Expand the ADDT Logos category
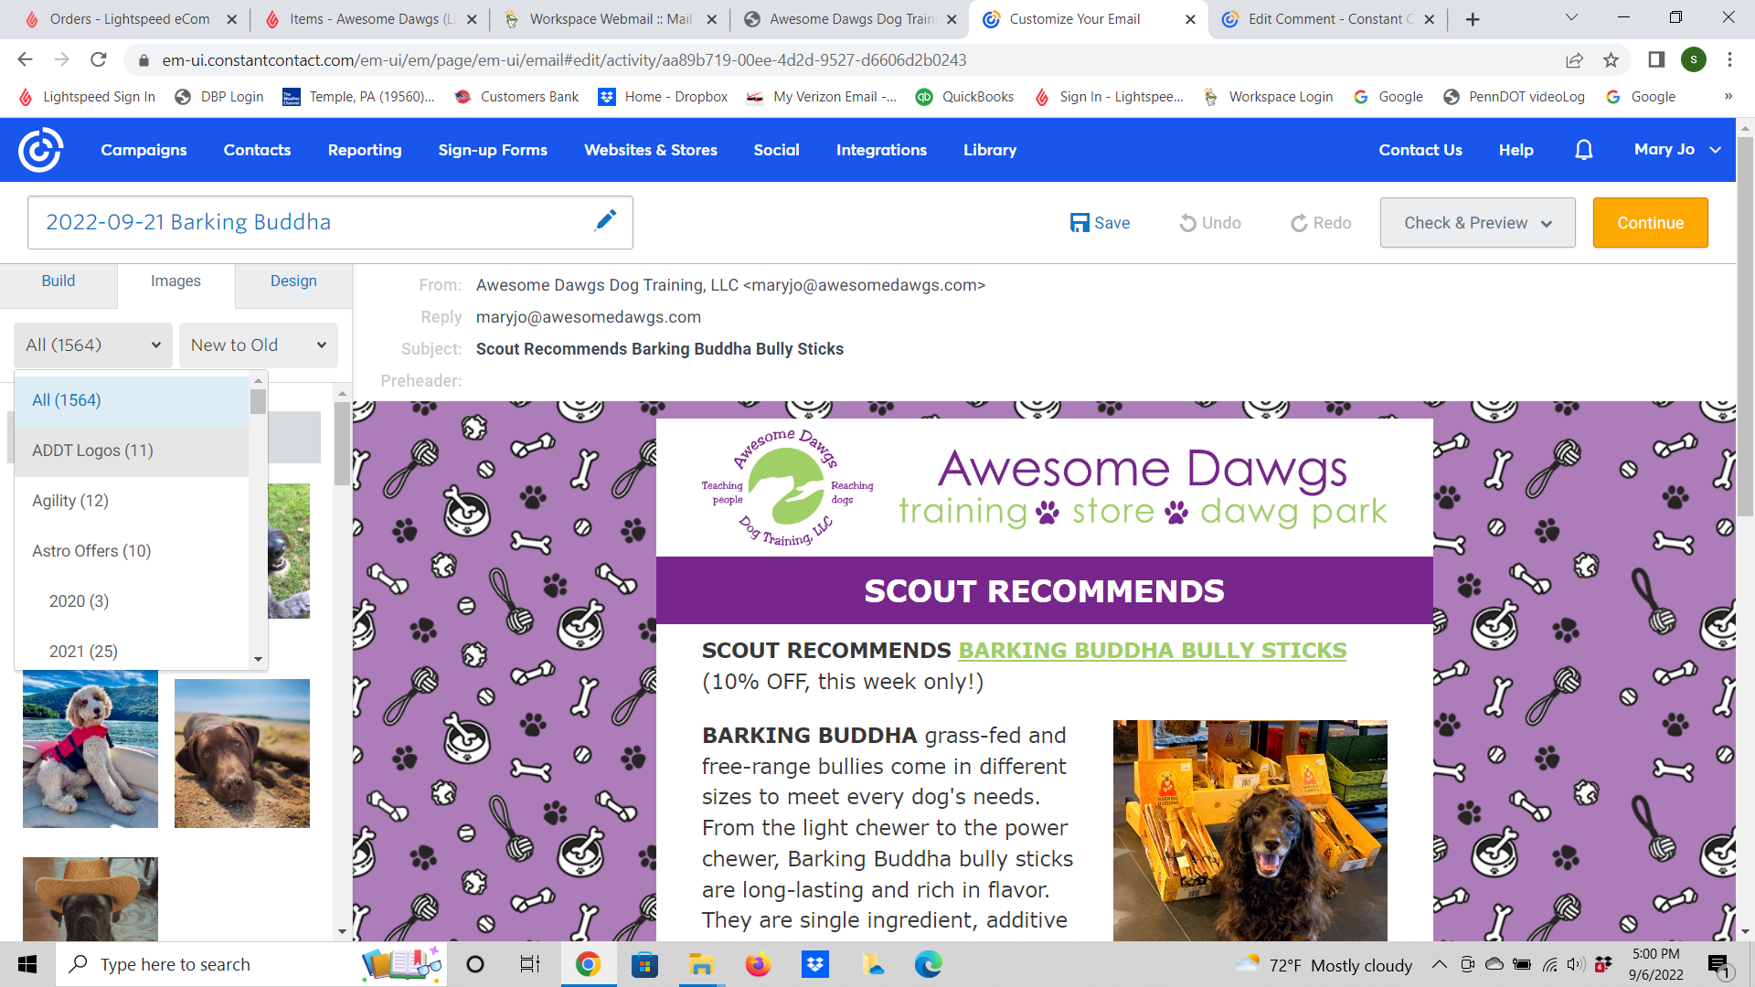The width and height of the screenshot is (1755, 987). (93, 451)
